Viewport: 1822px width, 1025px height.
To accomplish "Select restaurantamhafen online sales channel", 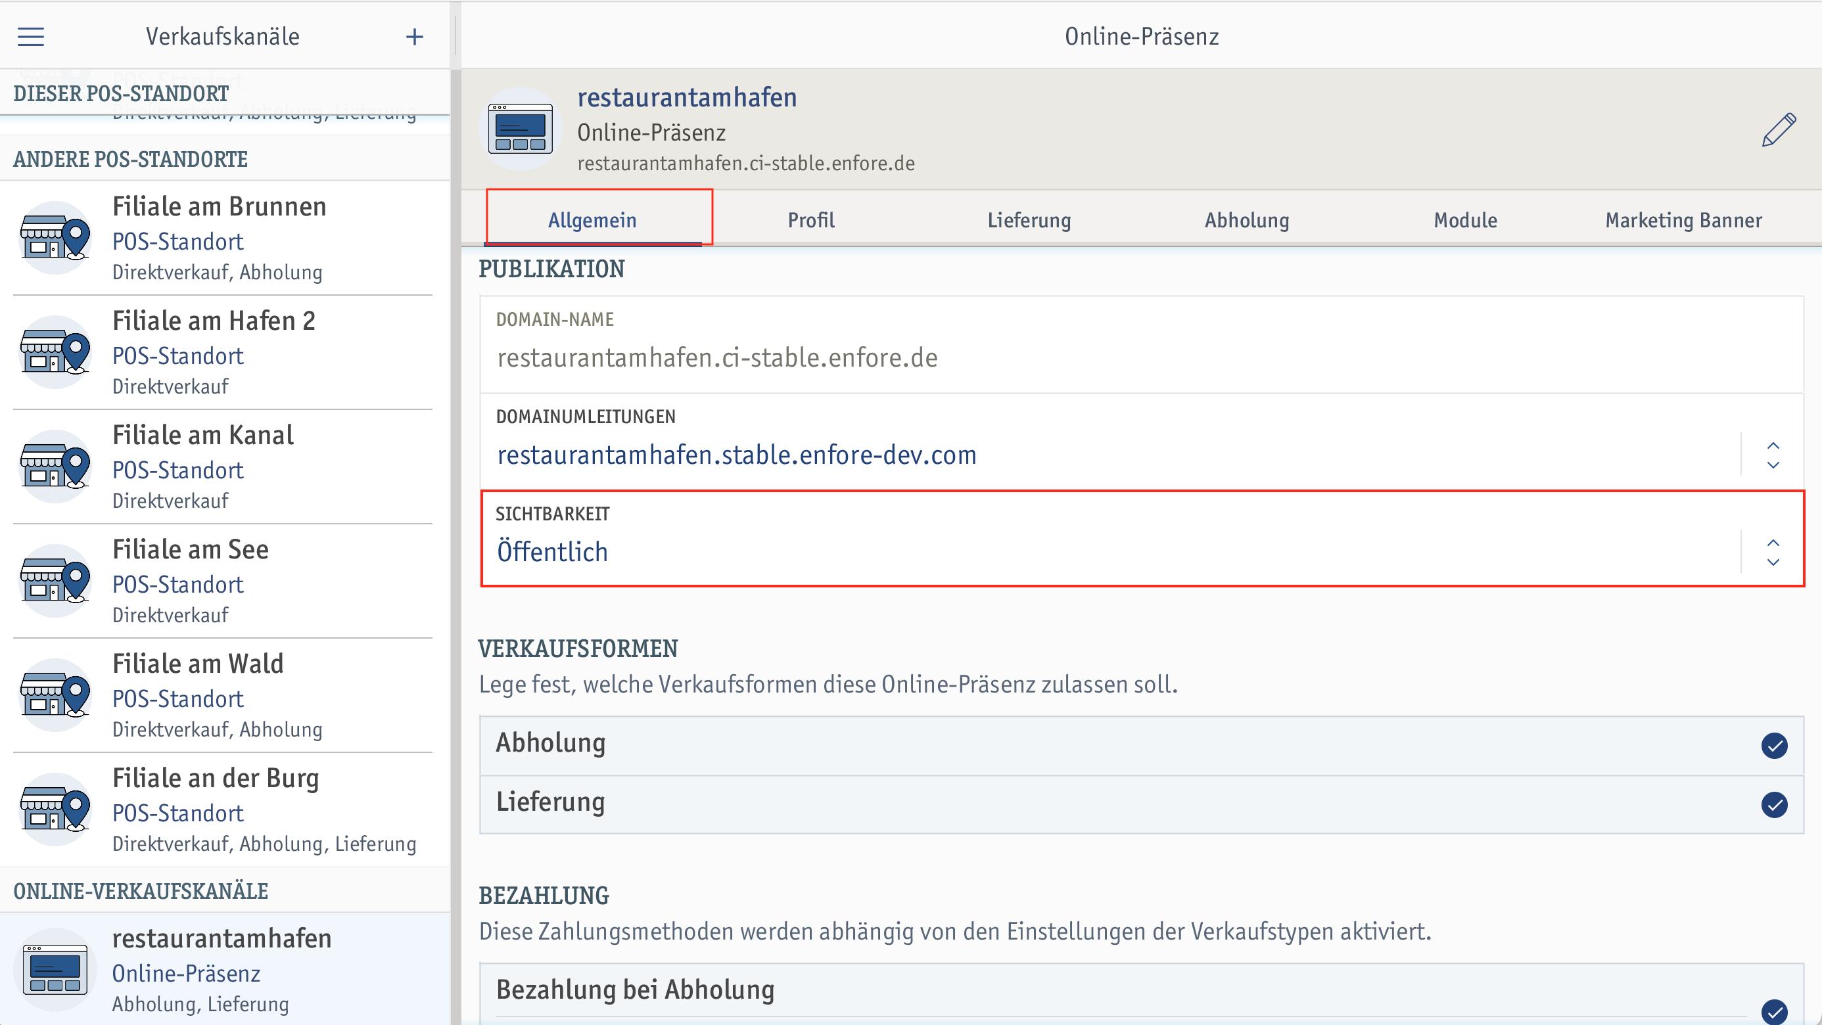I will (225, 969).
